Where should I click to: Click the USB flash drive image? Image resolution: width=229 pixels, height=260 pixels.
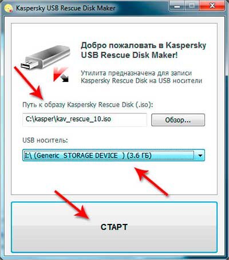click(45, 57)
